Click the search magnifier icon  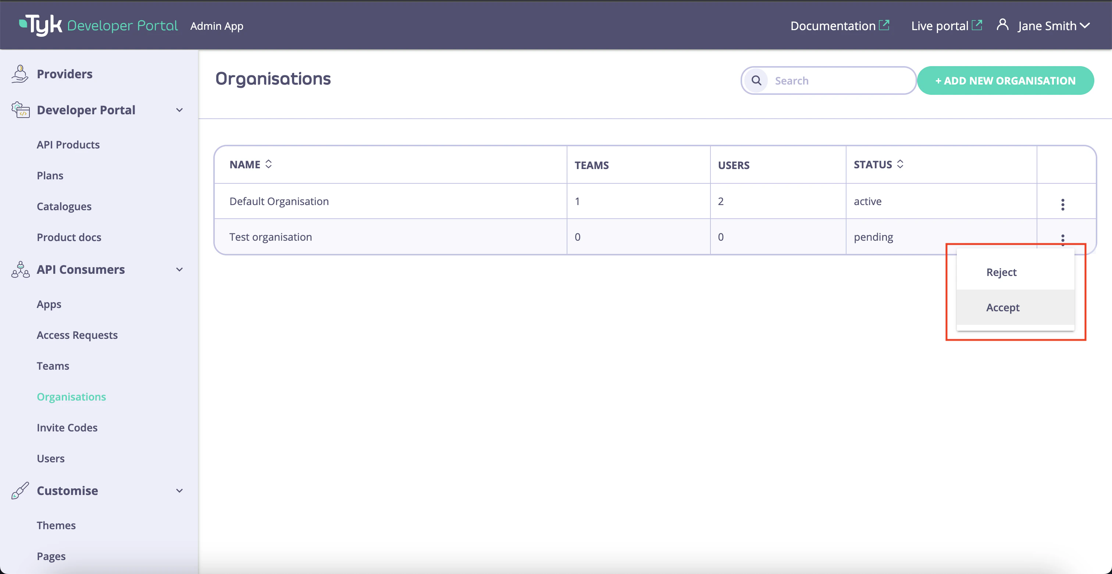click(x=756, y=80)
